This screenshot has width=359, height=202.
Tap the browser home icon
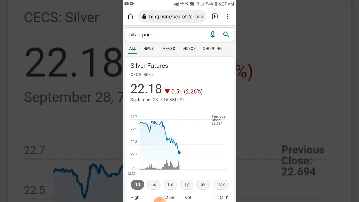tap(130, 17)
